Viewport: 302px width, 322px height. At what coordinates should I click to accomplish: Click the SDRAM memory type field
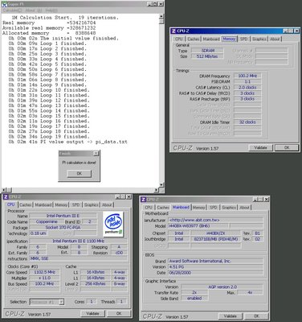click(x=206, y=51)
